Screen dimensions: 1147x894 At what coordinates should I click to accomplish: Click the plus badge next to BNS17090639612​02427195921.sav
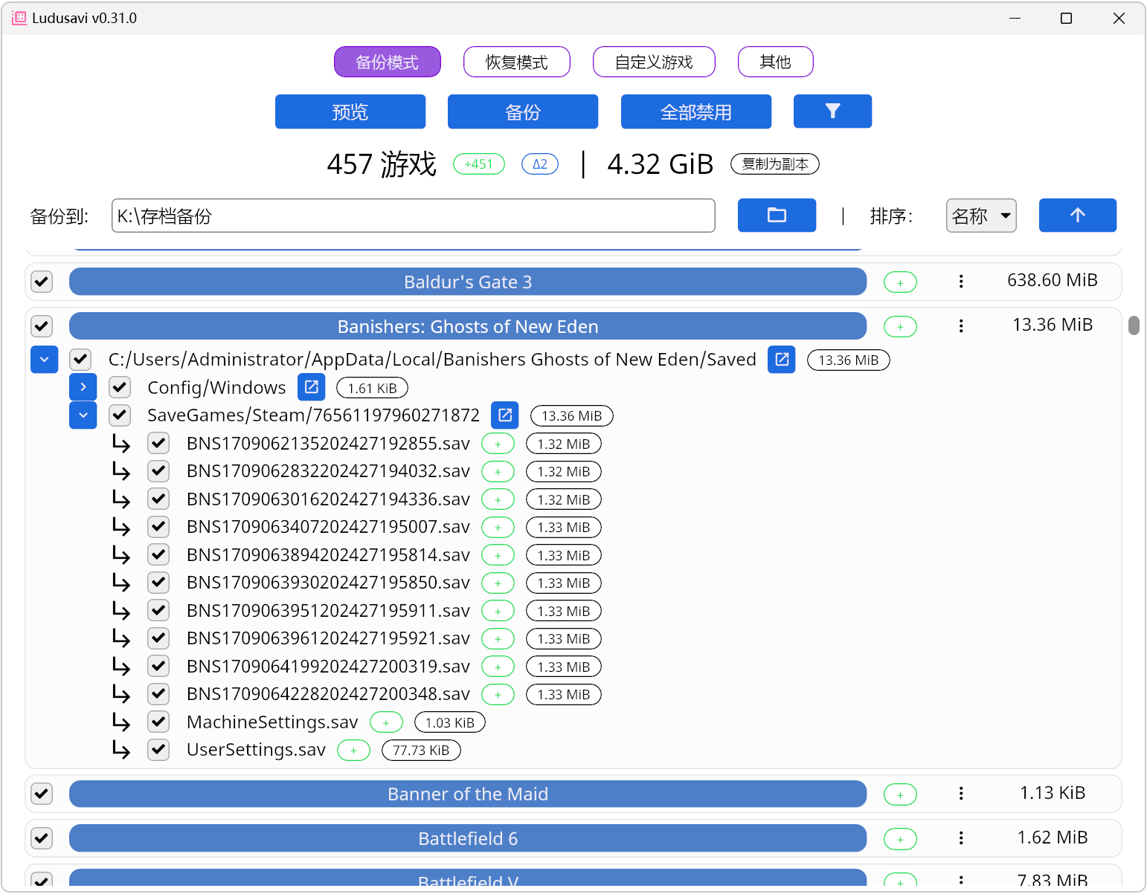click(498, 639)
